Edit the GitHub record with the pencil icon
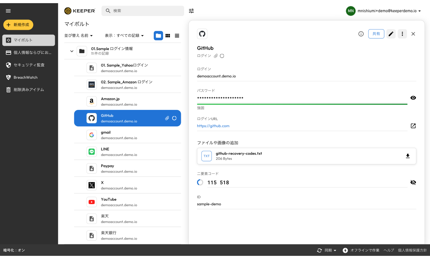Image resolution: width=430 pixels, height=259 pixels. 391,34
